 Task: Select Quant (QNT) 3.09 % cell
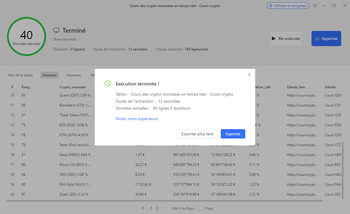point(75,95)
